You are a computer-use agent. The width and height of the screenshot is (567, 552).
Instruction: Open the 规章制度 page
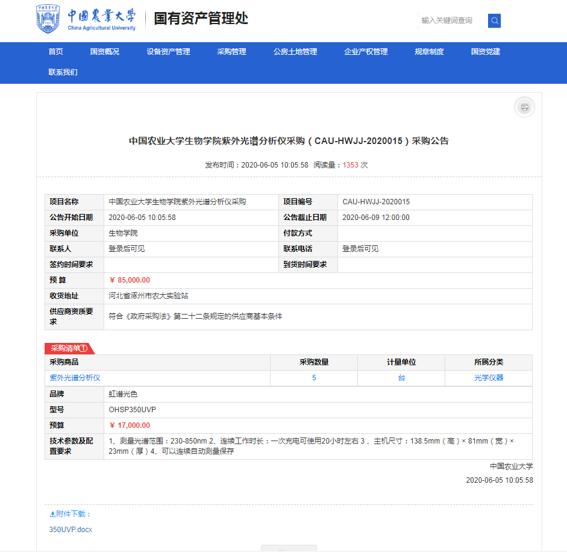click(429, 52)
